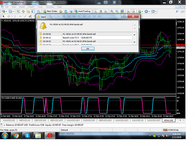Image resolution: width=195 pixels, height=146 pixels.
Task: Switch chart to Bar Chart mode
Action: point(96,12)
